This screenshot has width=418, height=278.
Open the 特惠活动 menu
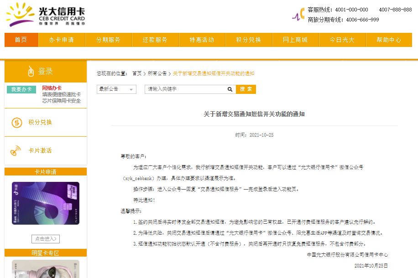coord(202,40)
